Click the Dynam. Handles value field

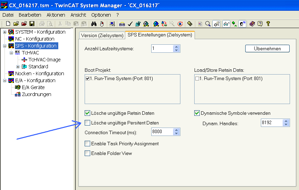(272, 123)
